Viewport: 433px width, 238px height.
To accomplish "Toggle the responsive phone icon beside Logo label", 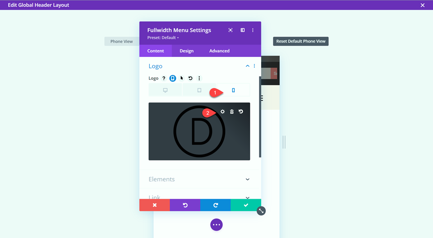I will (x=173, y=78).
